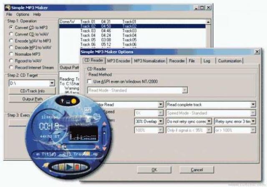Switch to the Customization tab

point(229,61)
